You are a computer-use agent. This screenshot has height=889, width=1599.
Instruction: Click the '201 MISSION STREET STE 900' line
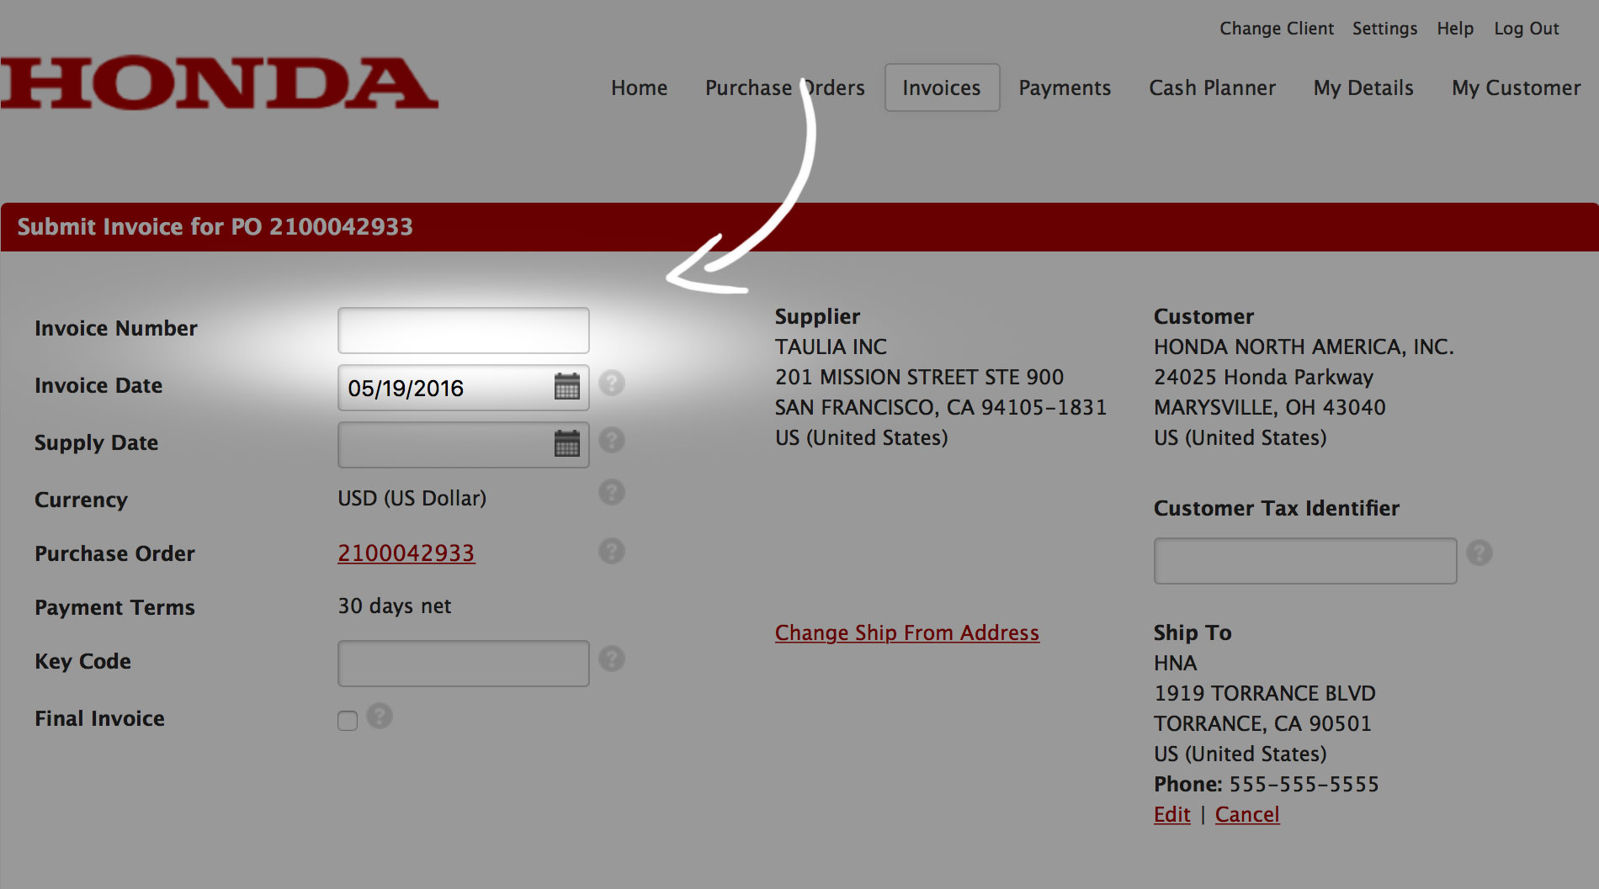[x=920, y=377]
